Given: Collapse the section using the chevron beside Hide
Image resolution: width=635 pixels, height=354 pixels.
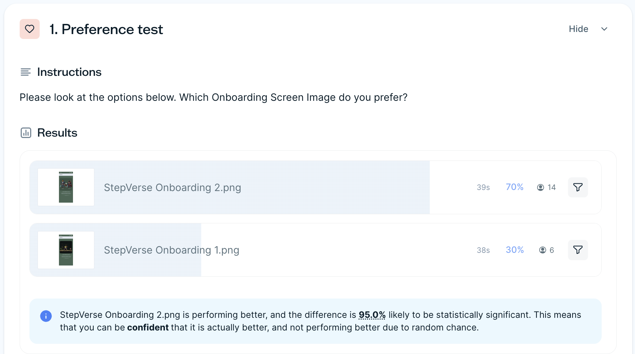Looking at the screenshot, I should tap(604, 29).
